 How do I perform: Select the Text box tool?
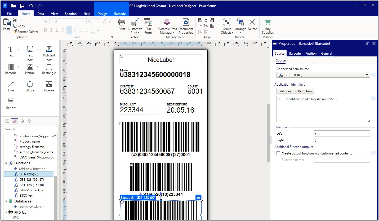click(30, 54)
